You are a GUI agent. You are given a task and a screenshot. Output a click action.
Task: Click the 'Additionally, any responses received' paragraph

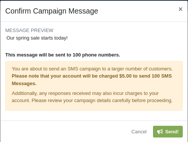[92, 97]
